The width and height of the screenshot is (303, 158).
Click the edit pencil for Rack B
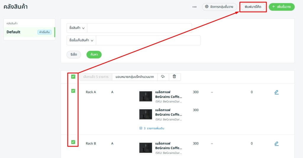pos(276,144)
